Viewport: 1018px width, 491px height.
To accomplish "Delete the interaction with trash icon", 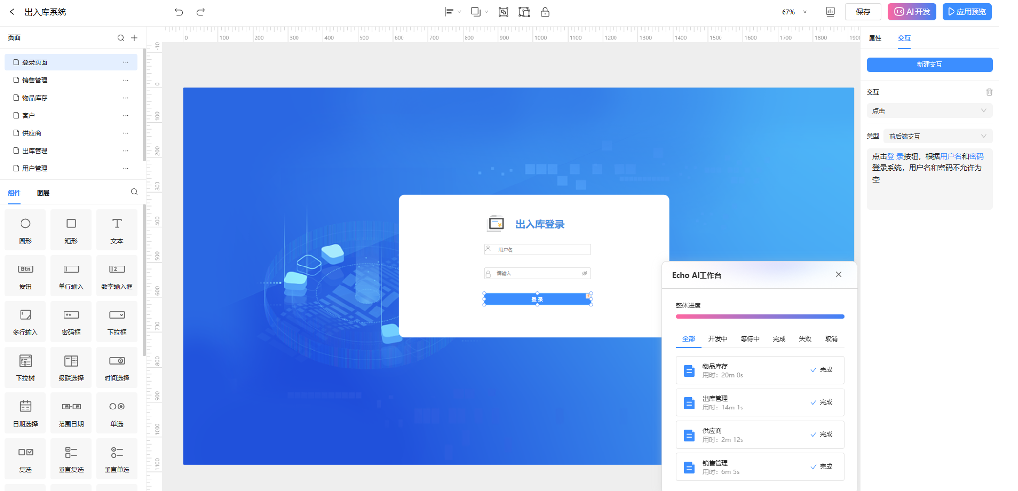I will click(x=989, y=92).
